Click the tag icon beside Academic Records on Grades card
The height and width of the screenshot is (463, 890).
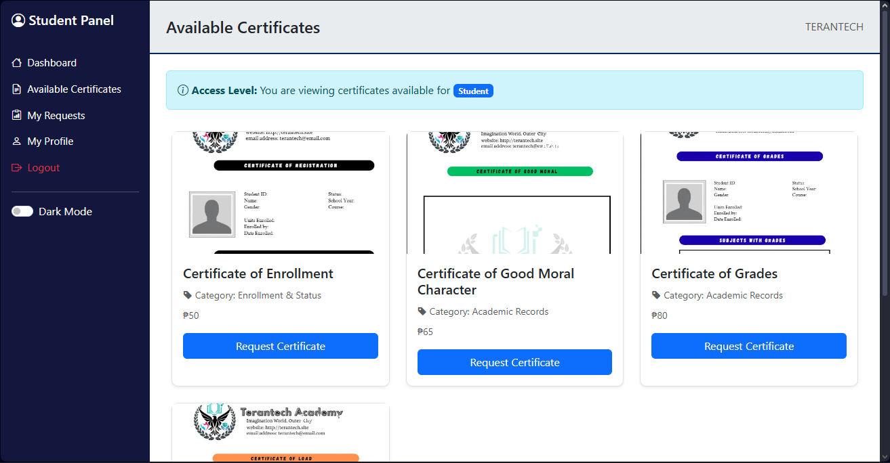(x=655, y=295)
